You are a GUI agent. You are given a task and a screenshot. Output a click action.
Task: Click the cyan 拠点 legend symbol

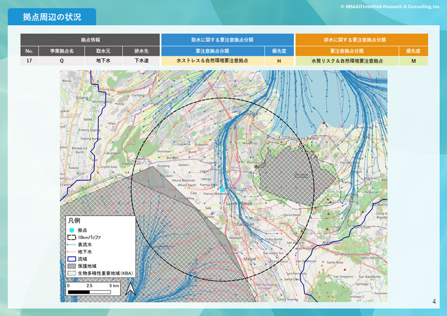tap(72, 230)
